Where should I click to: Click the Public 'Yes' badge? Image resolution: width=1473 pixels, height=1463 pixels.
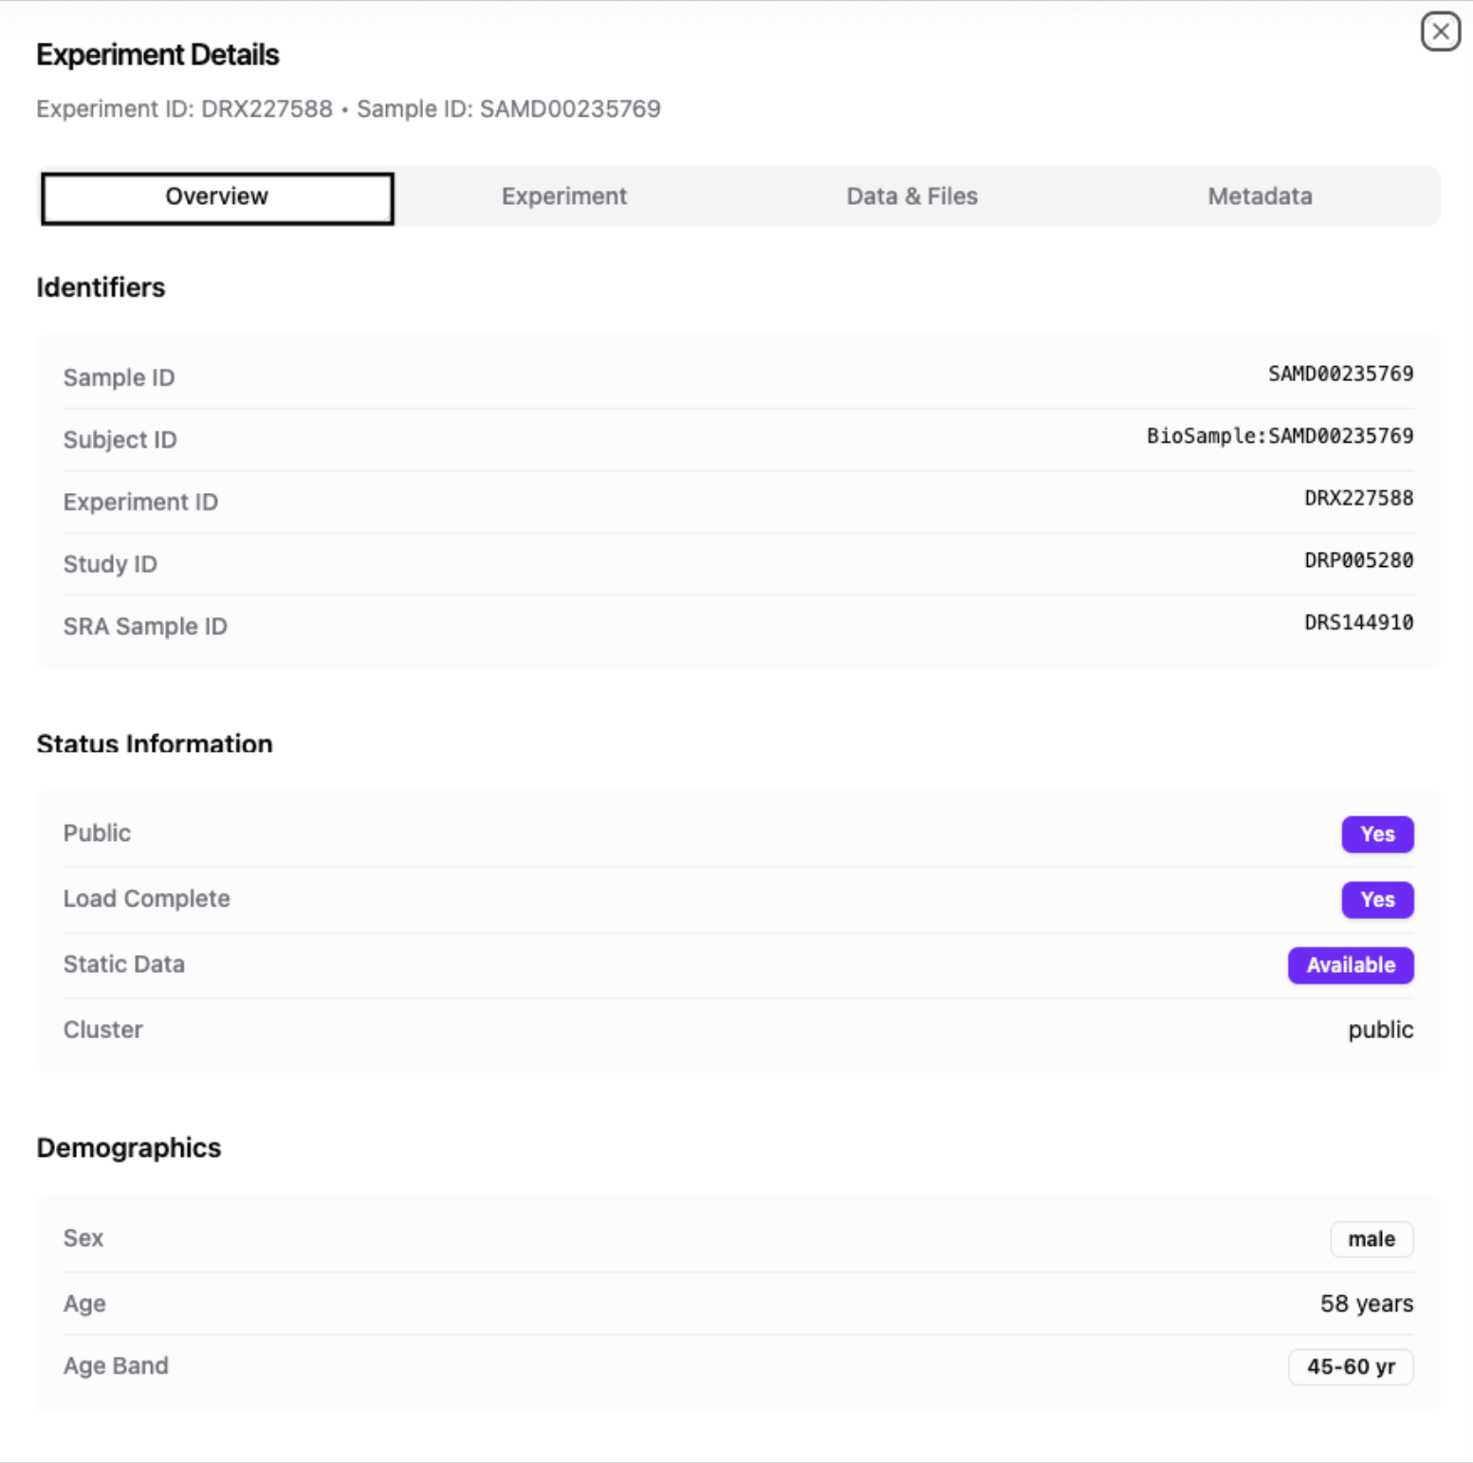click(x=1376, y=834)
